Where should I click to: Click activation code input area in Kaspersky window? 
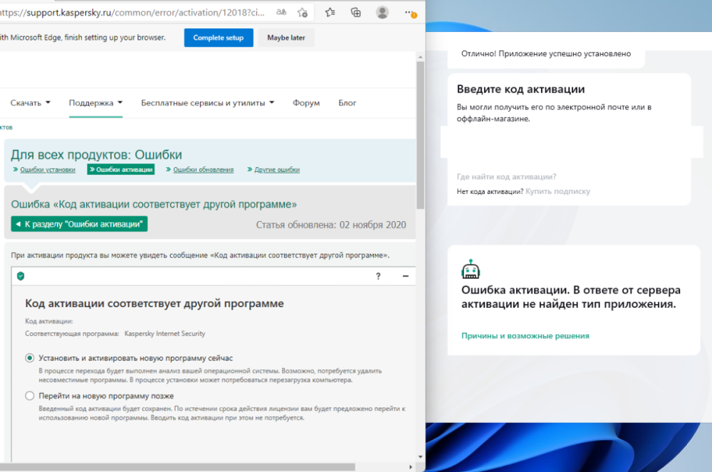pos(572,141)
